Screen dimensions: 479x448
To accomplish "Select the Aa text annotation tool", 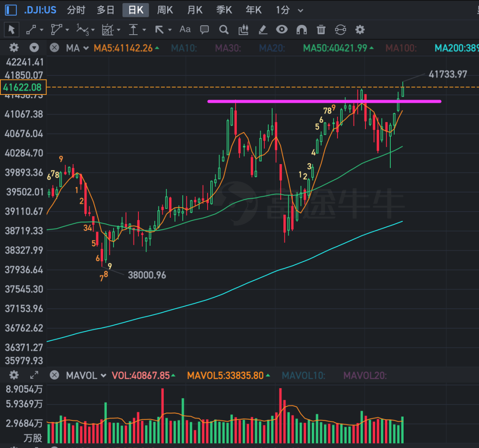I will click(185, 30).
